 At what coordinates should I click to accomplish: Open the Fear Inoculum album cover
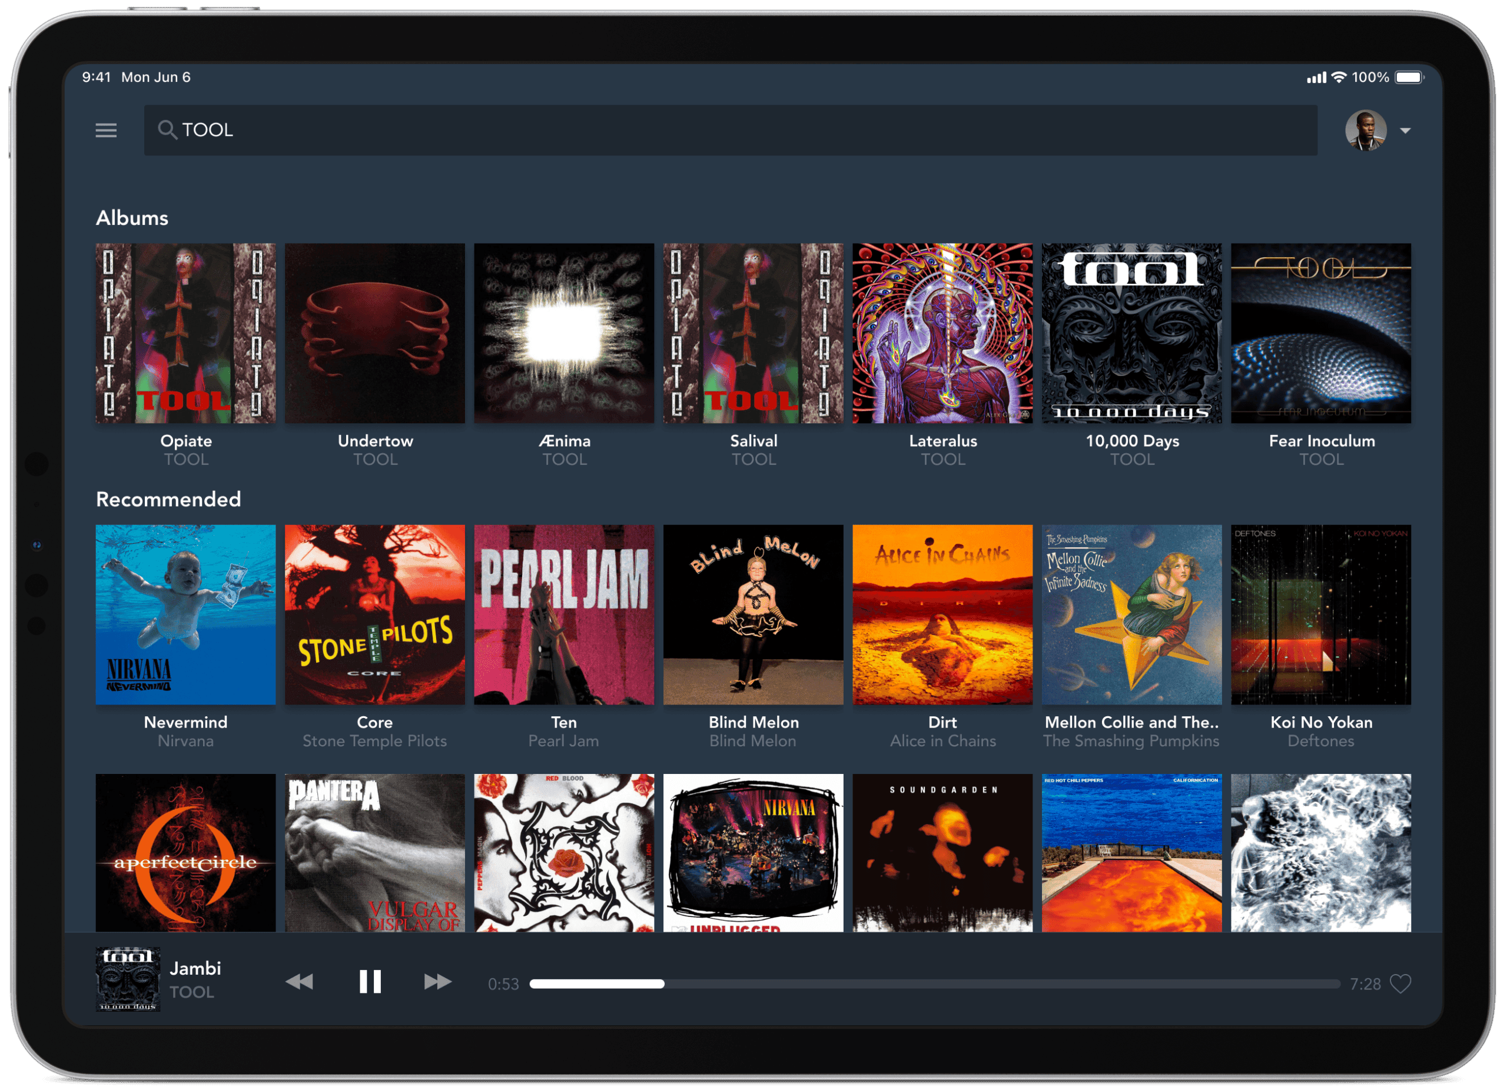coord(1322,334)
